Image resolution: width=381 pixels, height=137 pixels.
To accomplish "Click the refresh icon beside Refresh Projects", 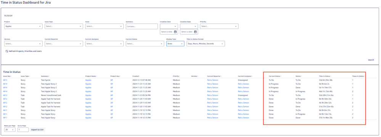I will coord(7,51).
